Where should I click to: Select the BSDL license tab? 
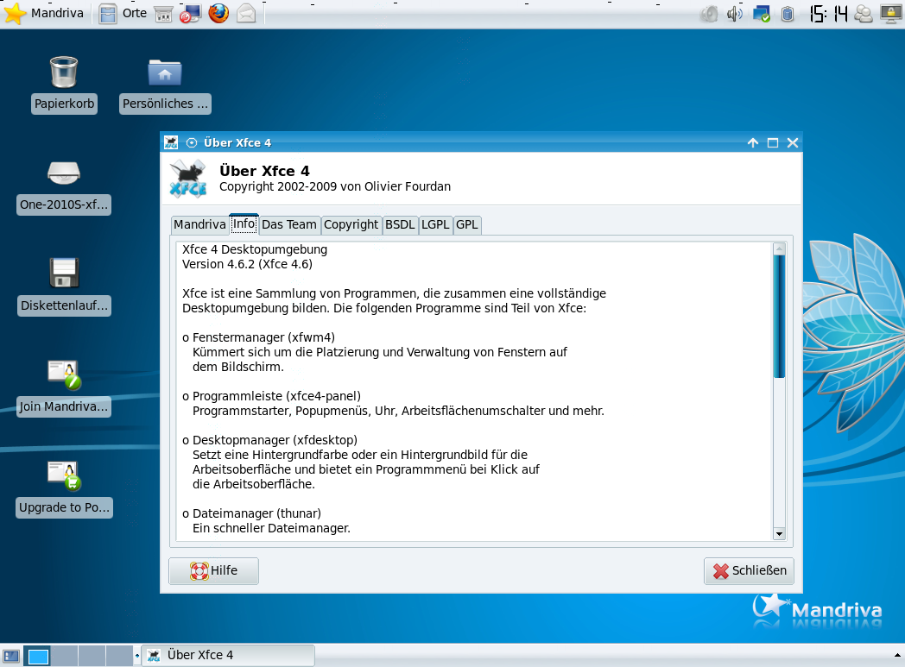(400, 224)
